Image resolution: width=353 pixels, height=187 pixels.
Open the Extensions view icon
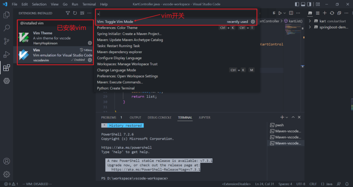pos(7,67)
